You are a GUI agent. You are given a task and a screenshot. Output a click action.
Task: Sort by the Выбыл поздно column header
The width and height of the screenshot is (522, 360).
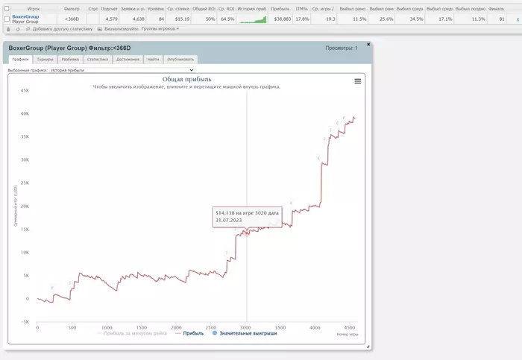[x=471, y=9]
